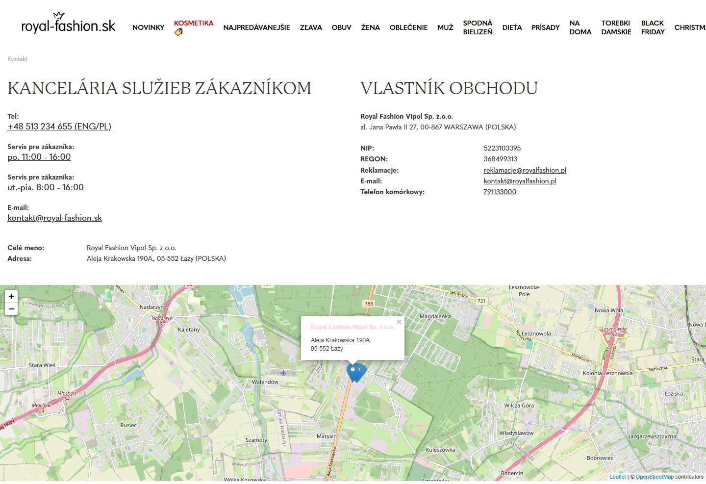Viewport: 706px width, 484px height.
Task: Call the +48 513 234 655 phone link
Action: [59, 127]
